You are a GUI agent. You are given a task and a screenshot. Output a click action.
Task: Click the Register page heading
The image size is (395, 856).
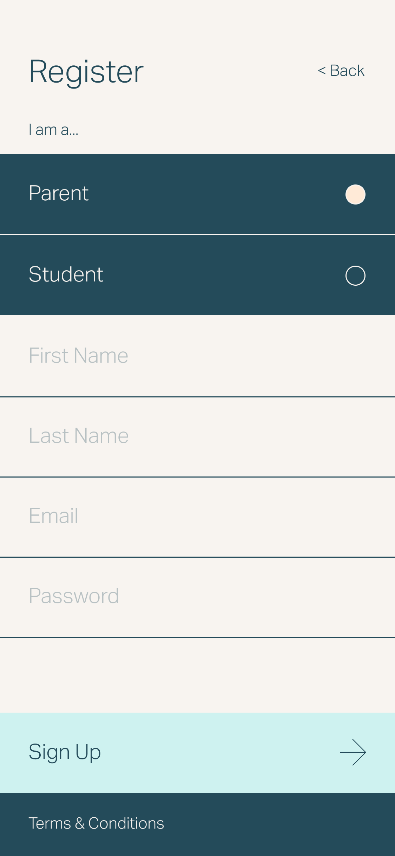(86, 72)
